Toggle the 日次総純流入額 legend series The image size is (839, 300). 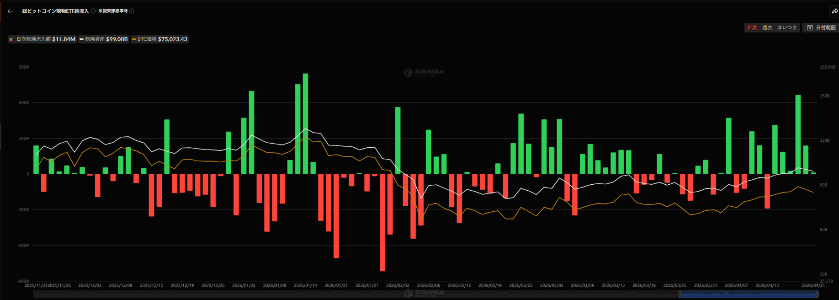42,39
